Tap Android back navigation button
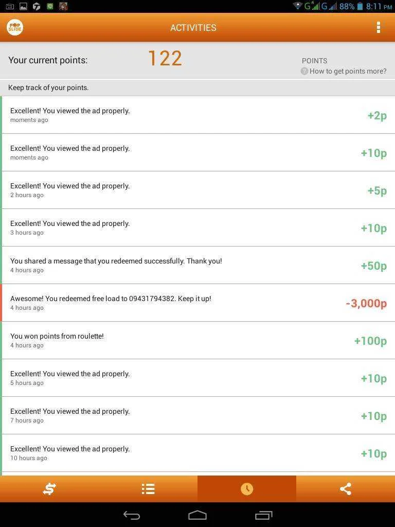Viewport: 395px width, 527px height. tap(131, 515)
